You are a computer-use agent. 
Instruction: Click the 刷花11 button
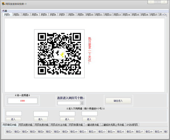[x=83, y=132]
